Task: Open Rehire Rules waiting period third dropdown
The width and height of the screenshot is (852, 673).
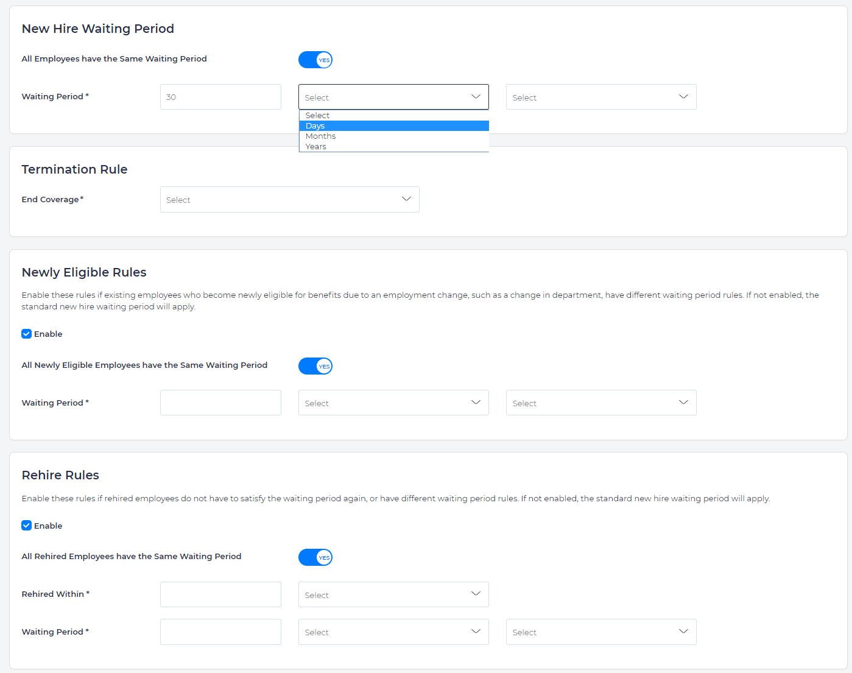Action: [600, 632]
